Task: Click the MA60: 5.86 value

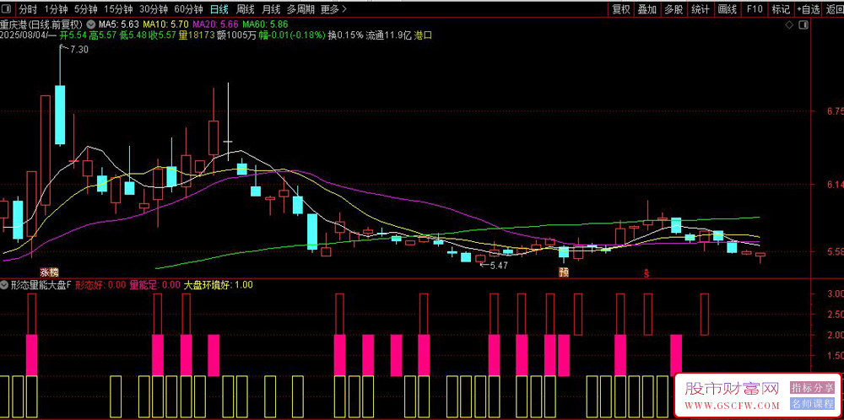Action: tap(265, 24)
